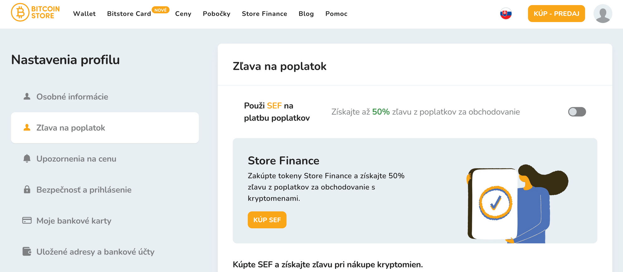Click the NOVÉ badge on Bitstore Card
This screenshot has height=272, width=623.
pos(161,10)
